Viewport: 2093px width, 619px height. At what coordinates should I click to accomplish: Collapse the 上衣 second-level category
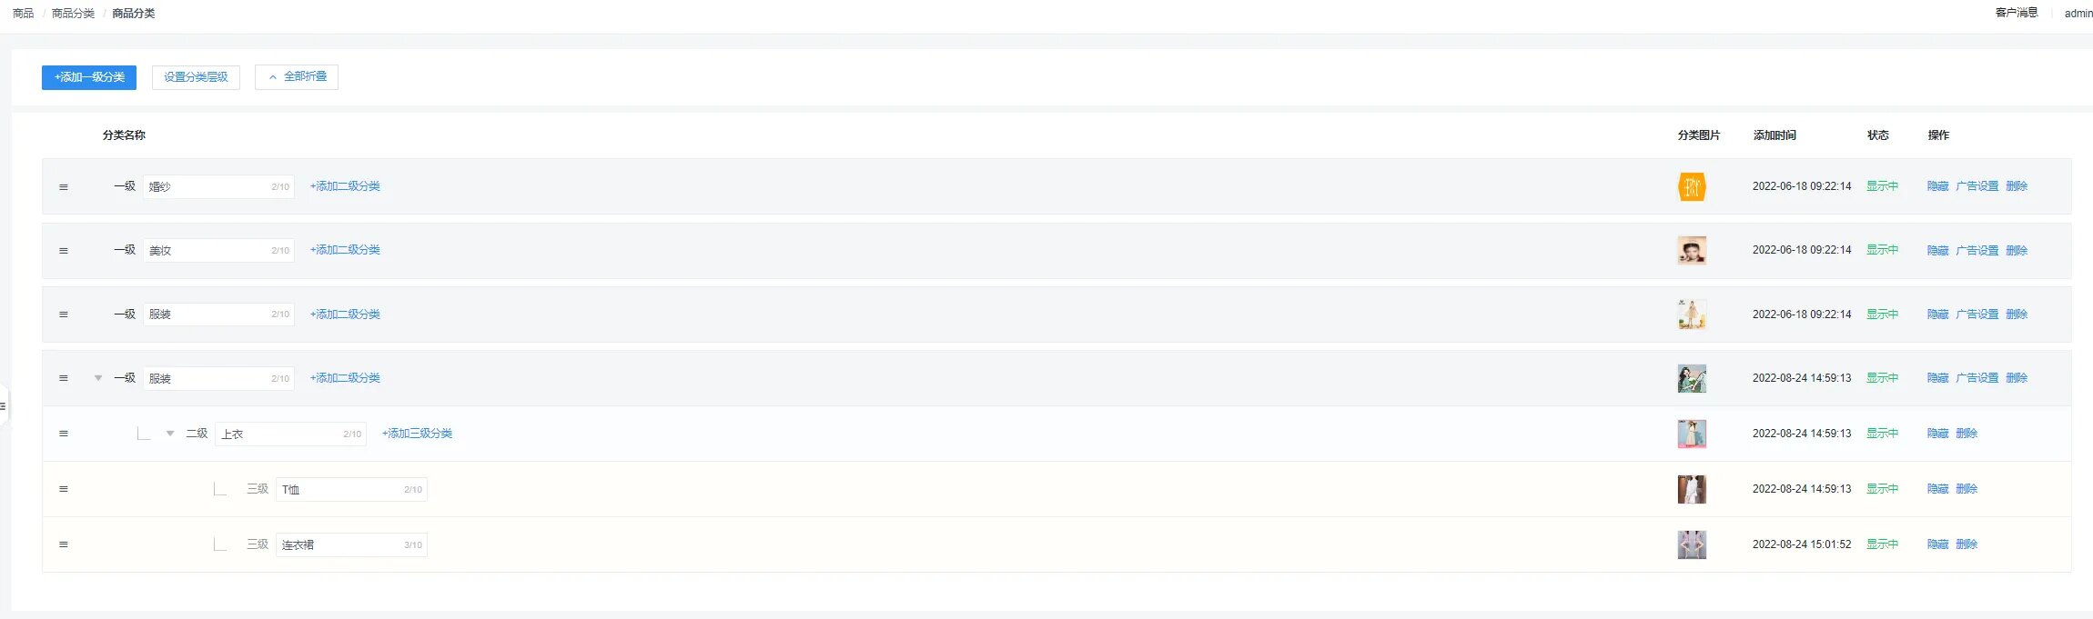point(170,434)
